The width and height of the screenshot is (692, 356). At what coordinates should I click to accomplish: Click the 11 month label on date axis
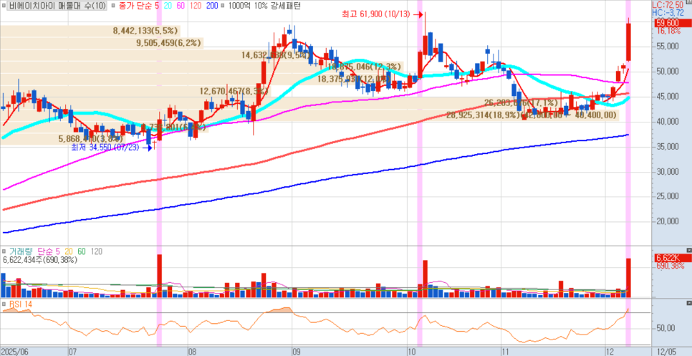pos(504,352)
